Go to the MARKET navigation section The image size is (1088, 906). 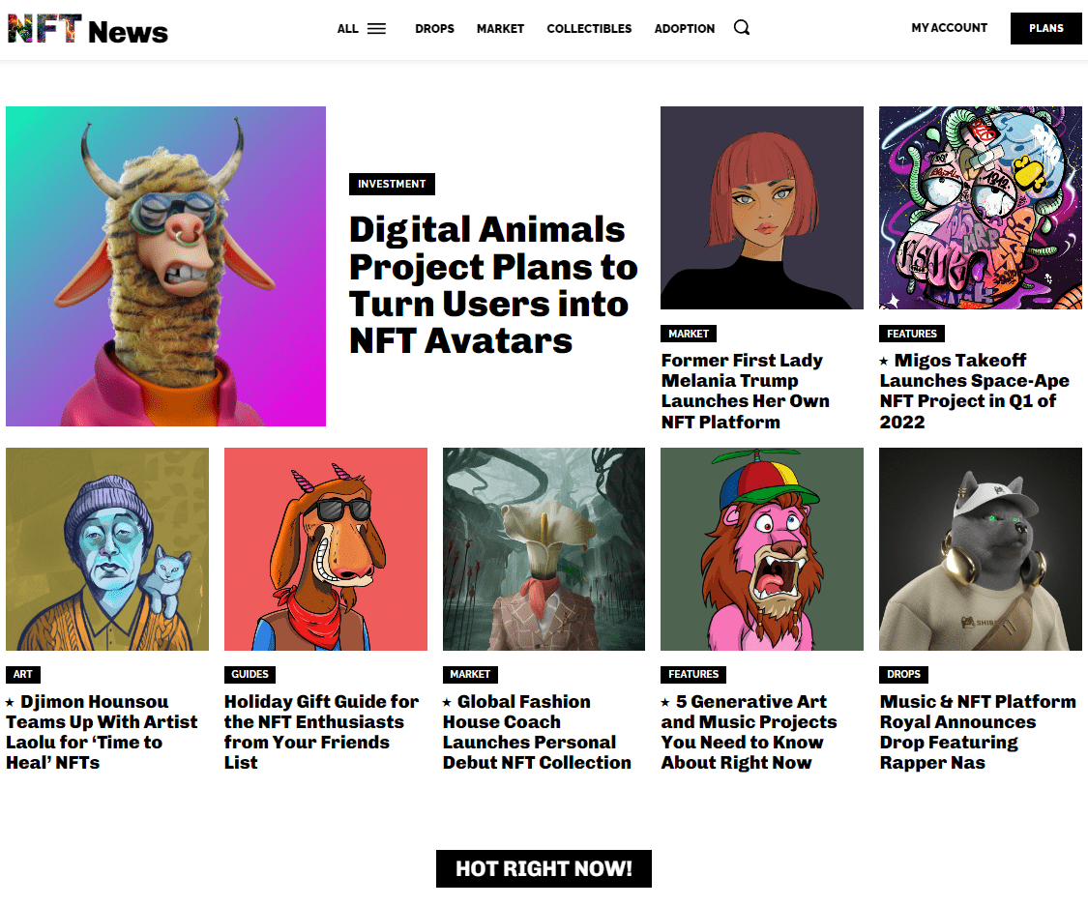500,29
